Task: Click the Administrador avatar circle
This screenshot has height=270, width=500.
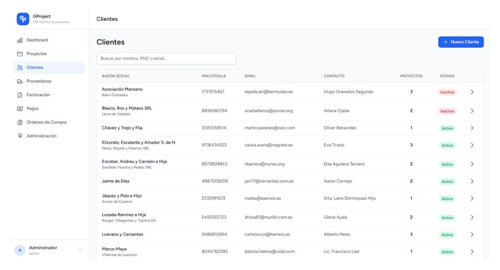Action: tap(20, 250)
